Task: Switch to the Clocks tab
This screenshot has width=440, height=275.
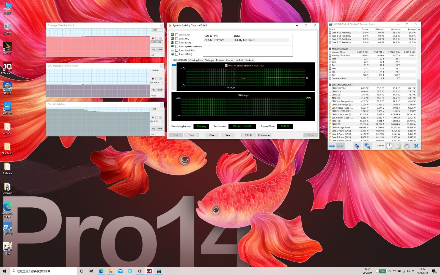Action: coord(229,60)
